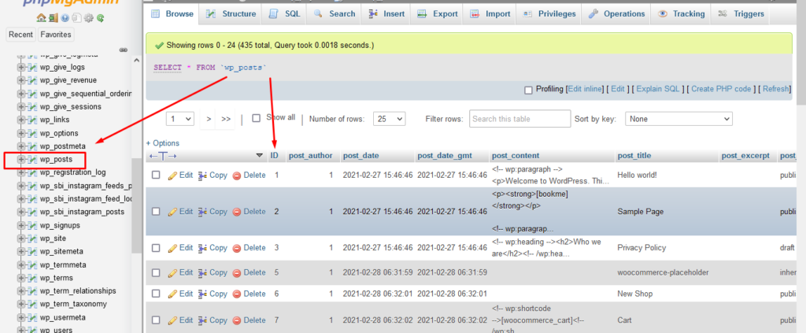Screen dimensions: 806x333
Task: Go to phpMyAdmin home icon
Action: coord(41,18)
